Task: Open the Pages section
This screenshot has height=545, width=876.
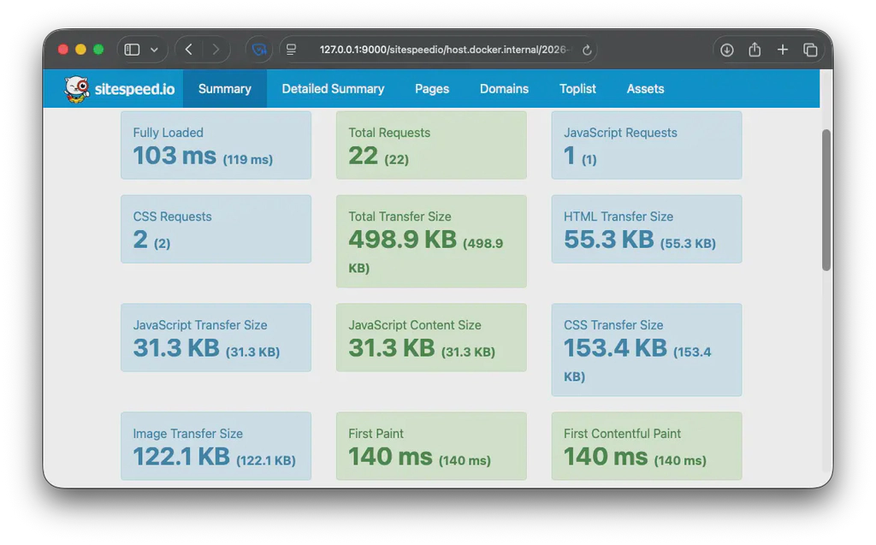Action: coord(432,89)
